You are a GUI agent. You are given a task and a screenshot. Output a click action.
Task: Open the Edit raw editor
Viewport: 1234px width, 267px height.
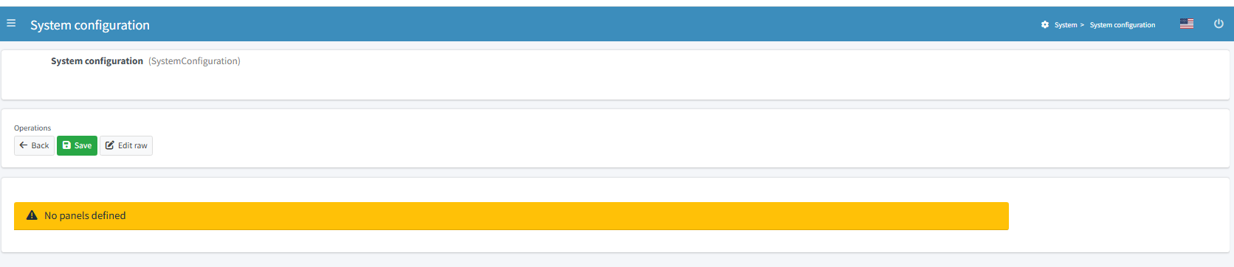point(126,145)
